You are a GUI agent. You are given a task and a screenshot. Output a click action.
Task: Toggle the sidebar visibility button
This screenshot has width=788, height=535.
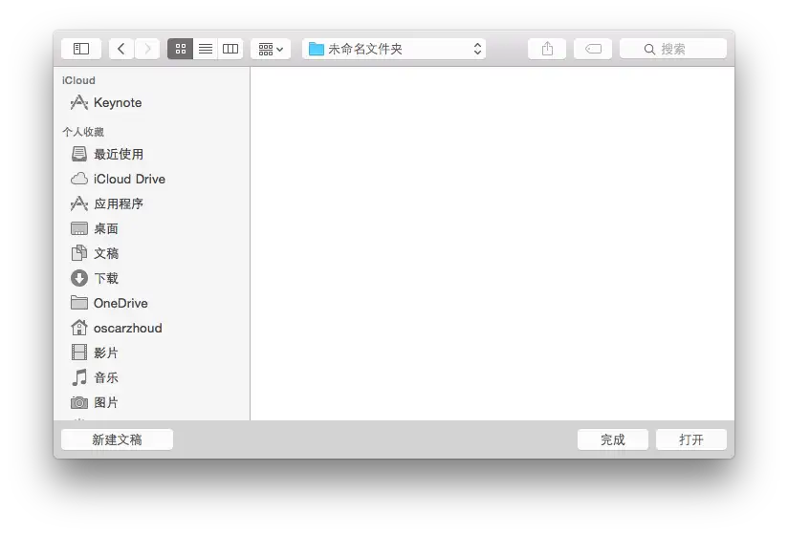coord(81,49)
